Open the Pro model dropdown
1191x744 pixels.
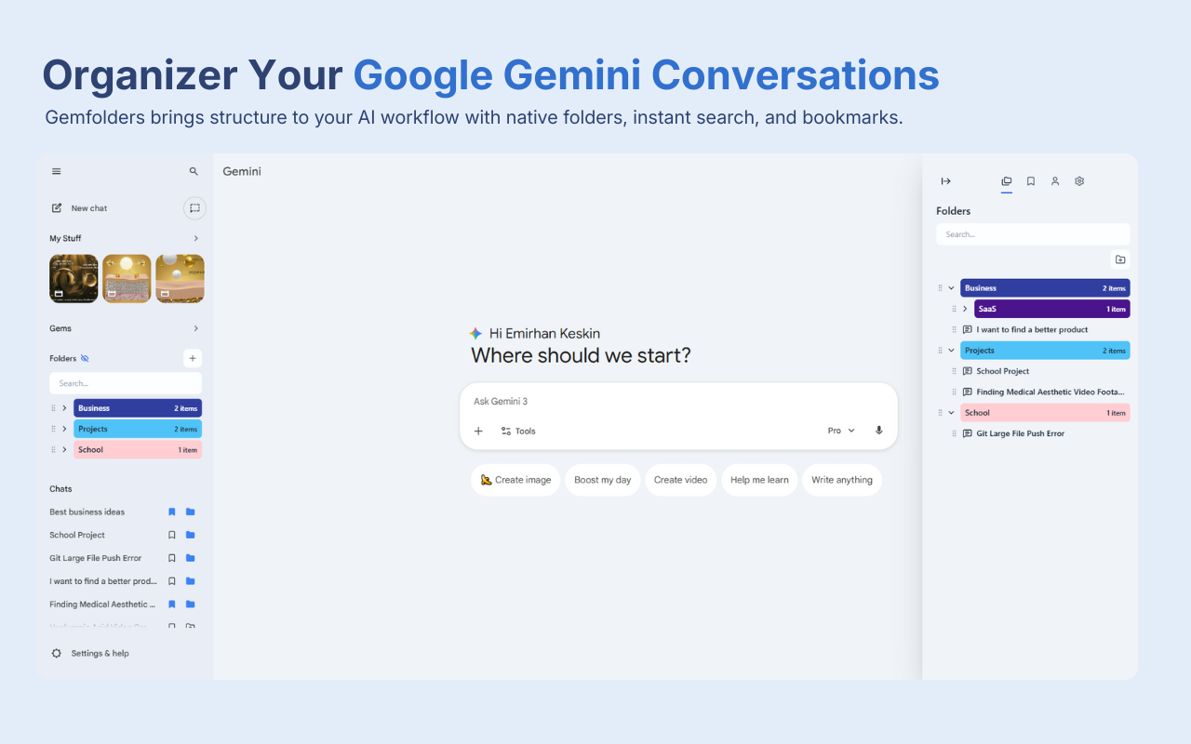click(x=841, y=431)
